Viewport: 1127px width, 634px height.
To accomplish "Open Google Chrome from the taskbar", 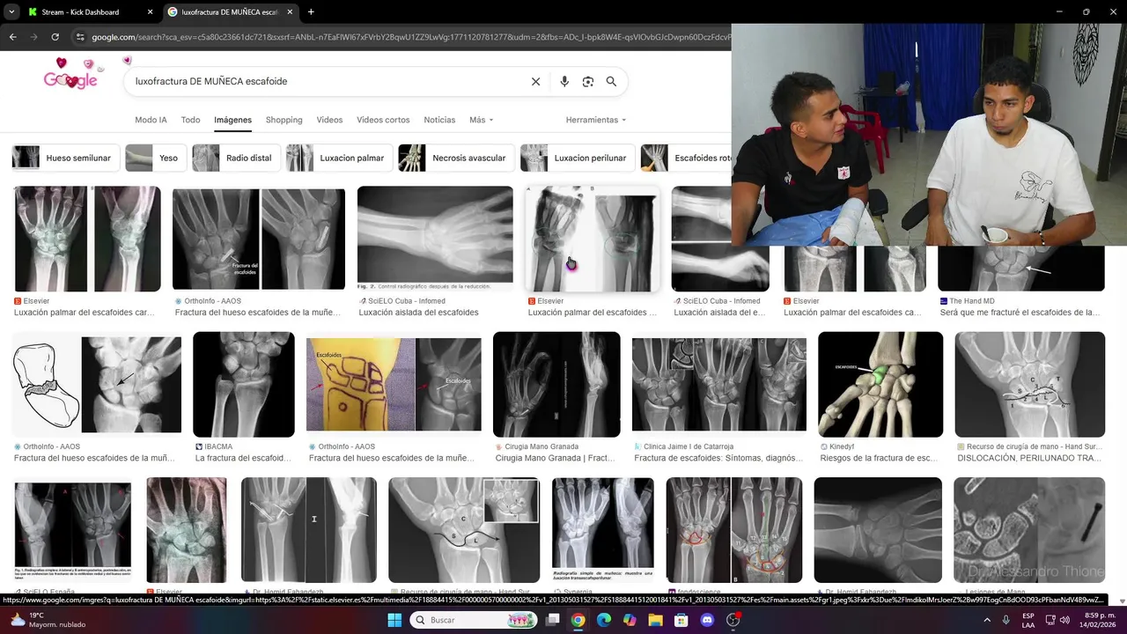I will [578, 620].
